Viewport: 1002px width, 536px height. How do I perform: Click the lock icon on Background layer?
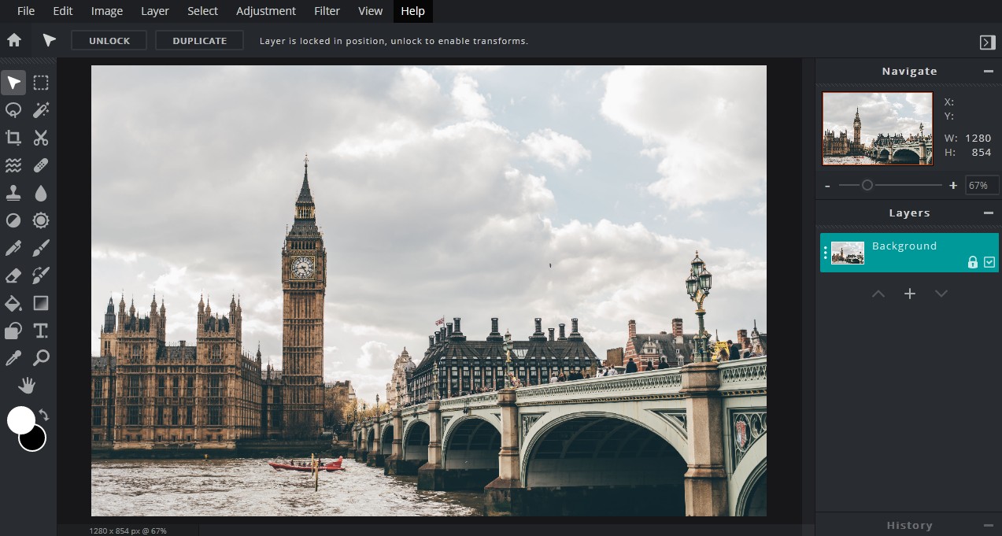coord(973,262)
